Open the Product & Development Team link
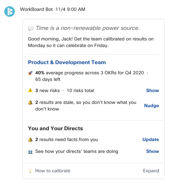 point(67,62)
